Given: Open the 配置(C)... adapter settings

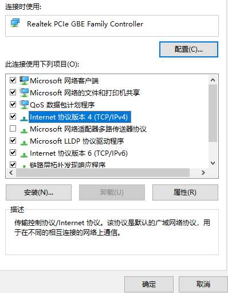Looking at the screenshot, I should 188,49.
